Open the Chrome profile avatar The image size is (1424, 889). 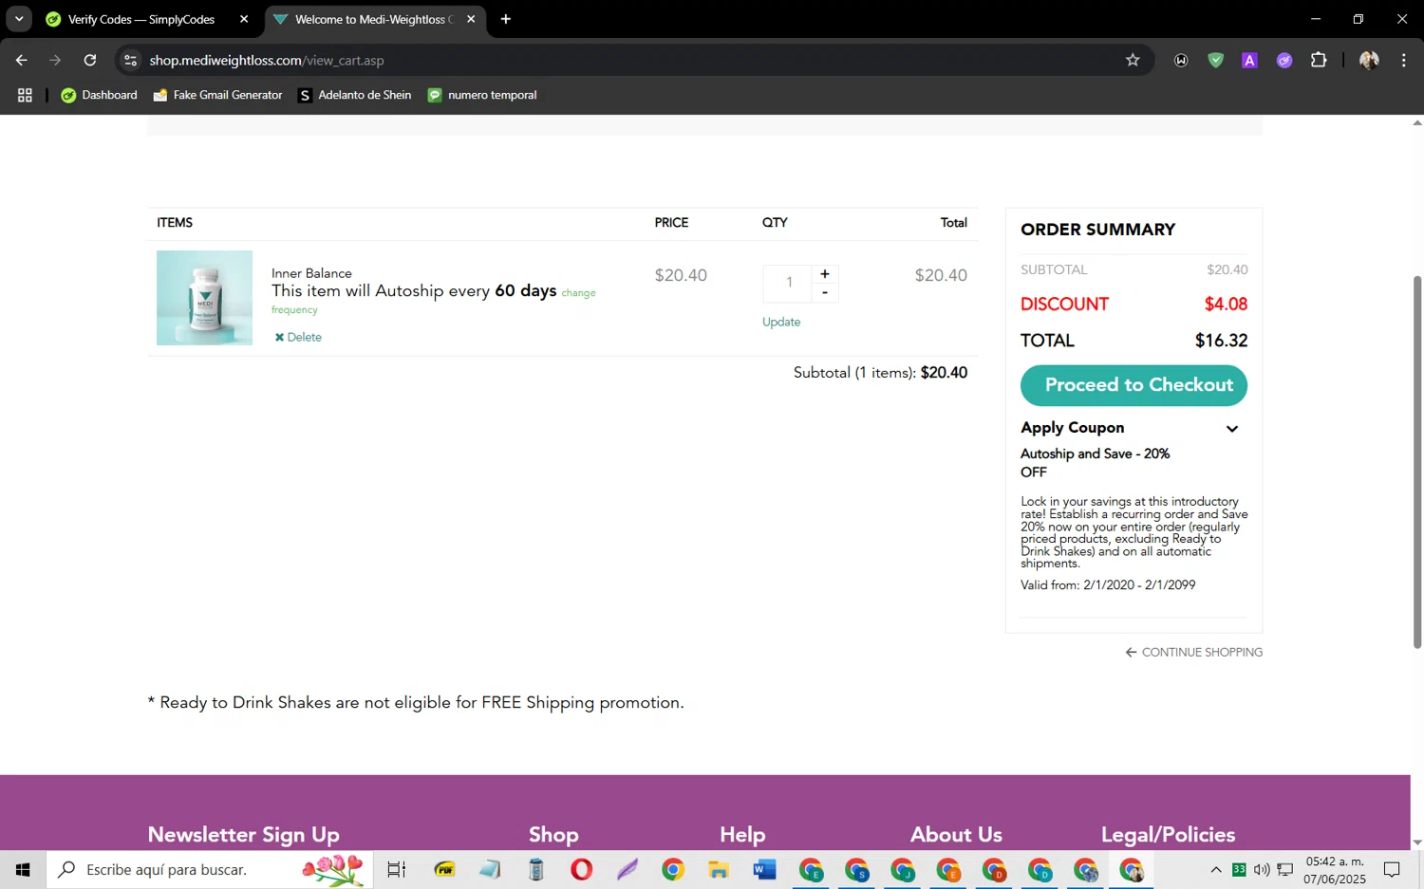(x=1369, y=60)
